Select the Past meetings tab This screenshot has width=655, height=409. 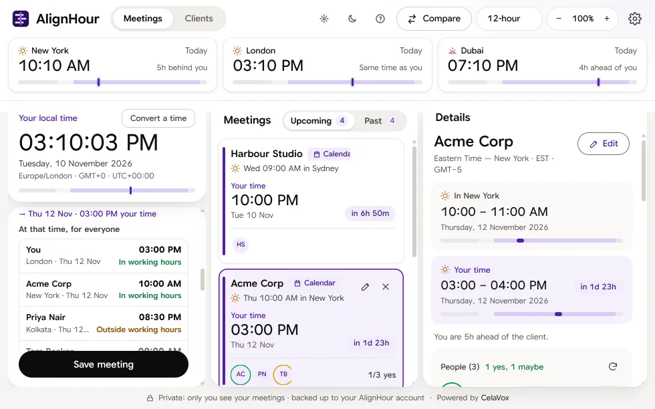click(380, 121)
